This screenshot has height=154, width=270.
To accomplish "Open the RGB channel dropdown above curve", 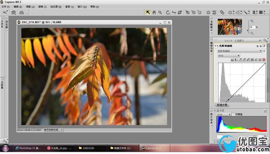I will (x=229, y=55).
